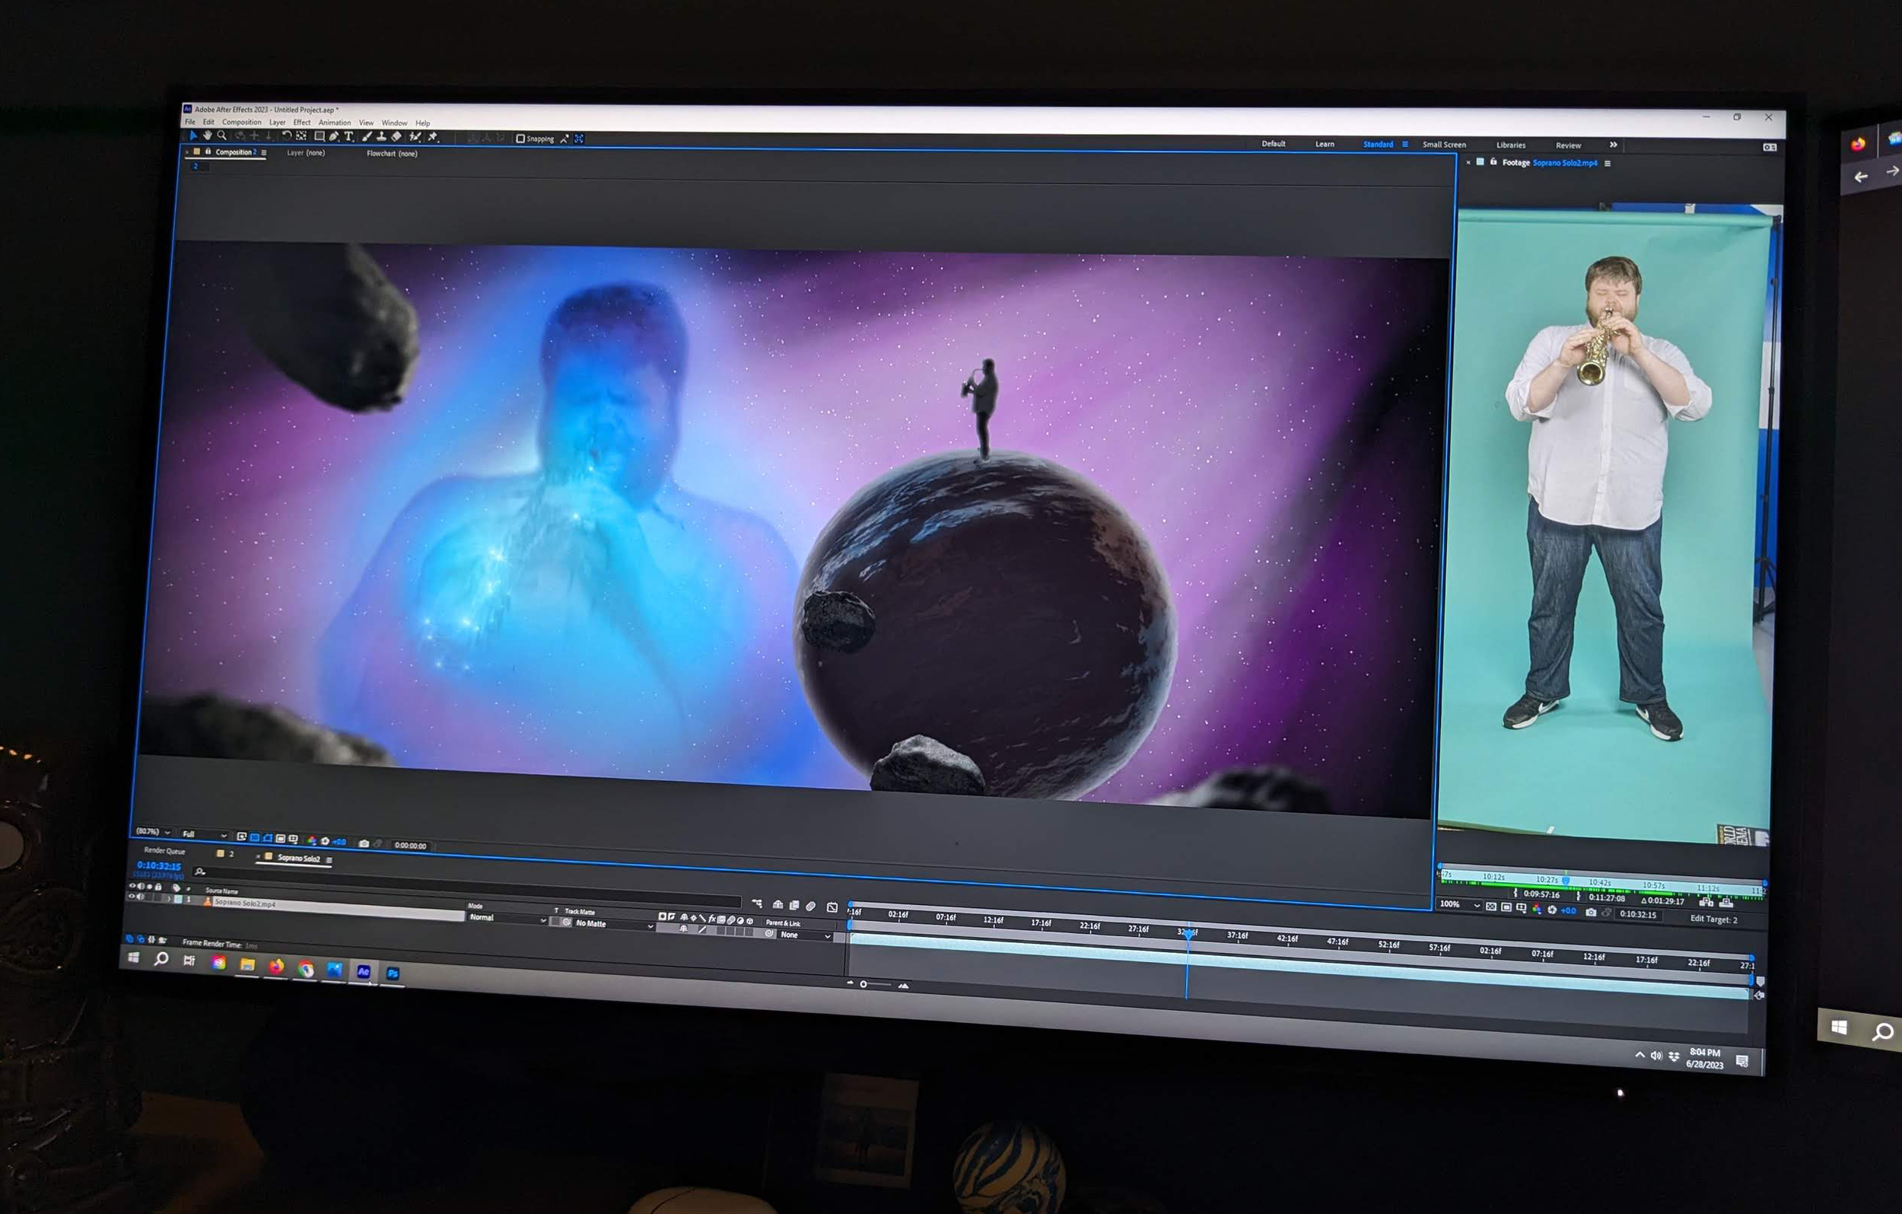Open the camera snapshot tool below the composition
Image resolution: width=1902 pixels, height=1214 pixels.
[364, 843]
